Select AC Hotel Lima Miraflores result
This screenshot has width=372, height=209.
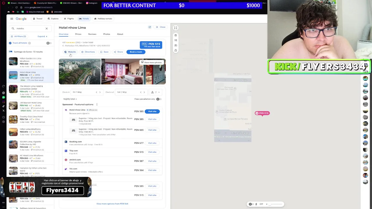coord(30,158)
